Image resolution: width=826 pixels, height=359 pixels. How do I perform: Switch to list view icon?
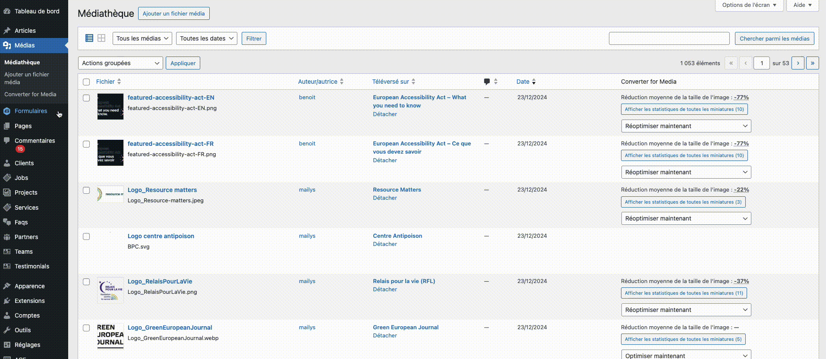point(89,38)
